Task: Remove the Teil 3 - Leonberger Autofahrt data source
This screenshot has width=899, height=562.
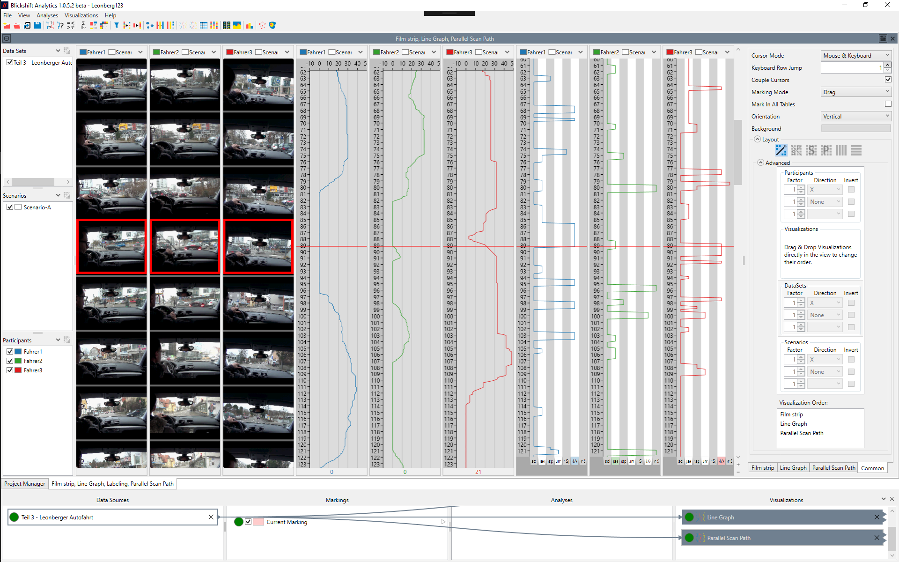Action: point(211,517)
